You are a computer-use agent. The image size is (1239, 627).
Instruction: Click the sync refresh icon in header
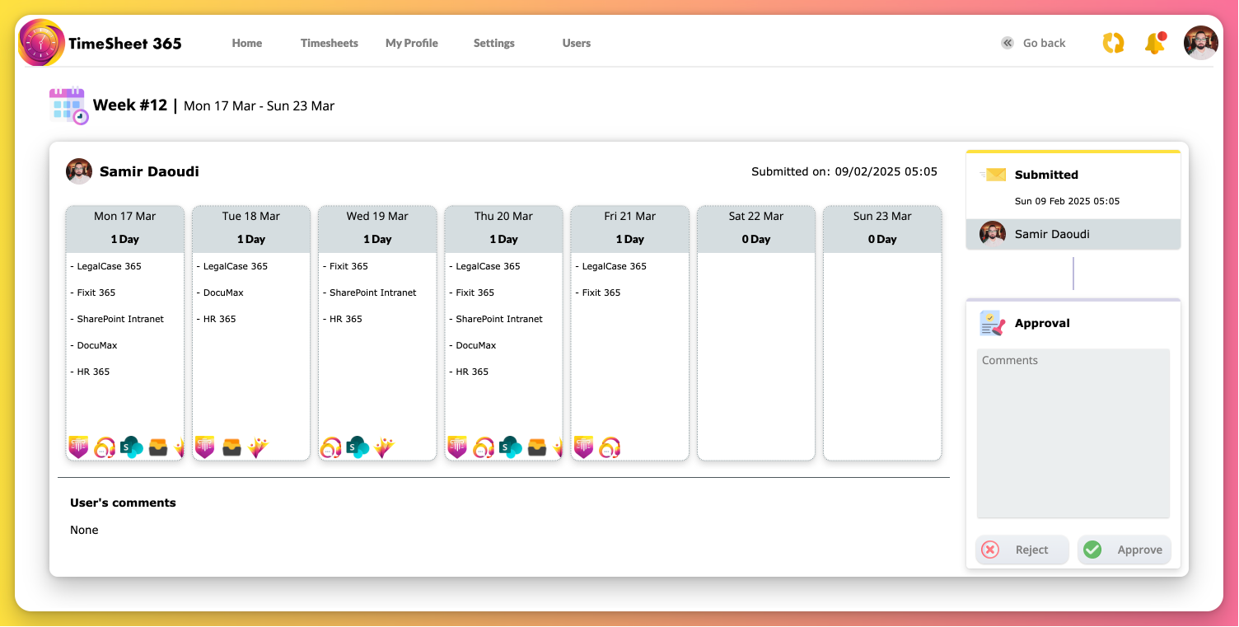click(1113, 43)
